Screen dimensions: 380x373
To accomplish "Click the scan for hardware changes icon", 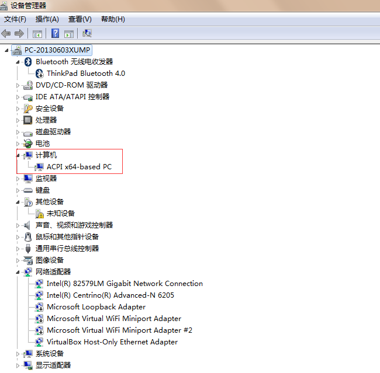I will [x=87, y=33].
